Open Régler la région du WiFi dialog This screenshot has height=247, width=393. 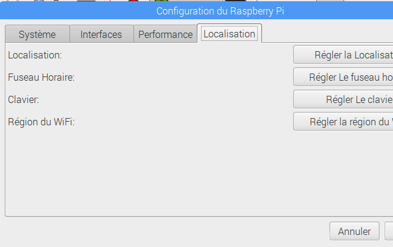[x=343, y=122]
